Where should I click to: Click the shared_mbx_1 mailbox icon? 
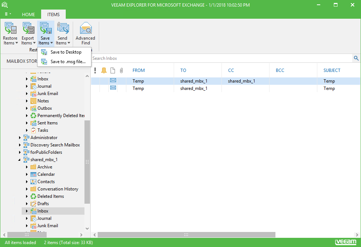click(x=26, y=160)
